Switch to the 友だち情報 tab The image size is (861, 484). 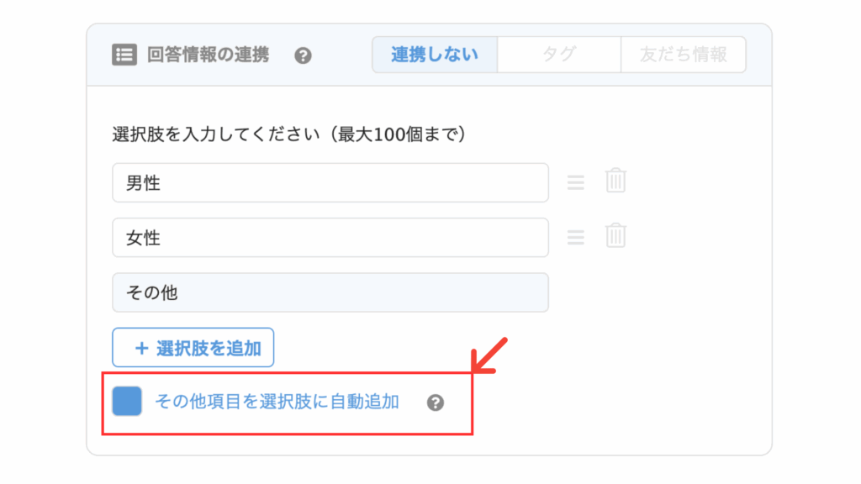coord(684,55)
